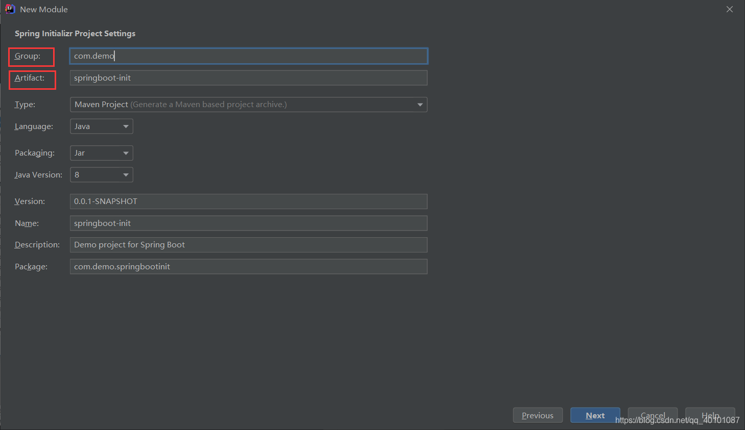Open the Packaging dropdown set to Jar
This screenshot has width=745, height=430.
point(102,153)
